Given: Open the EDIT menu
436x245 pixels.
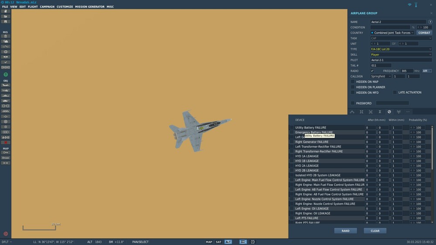Looking at the screenshot, I should pos(23,7).
